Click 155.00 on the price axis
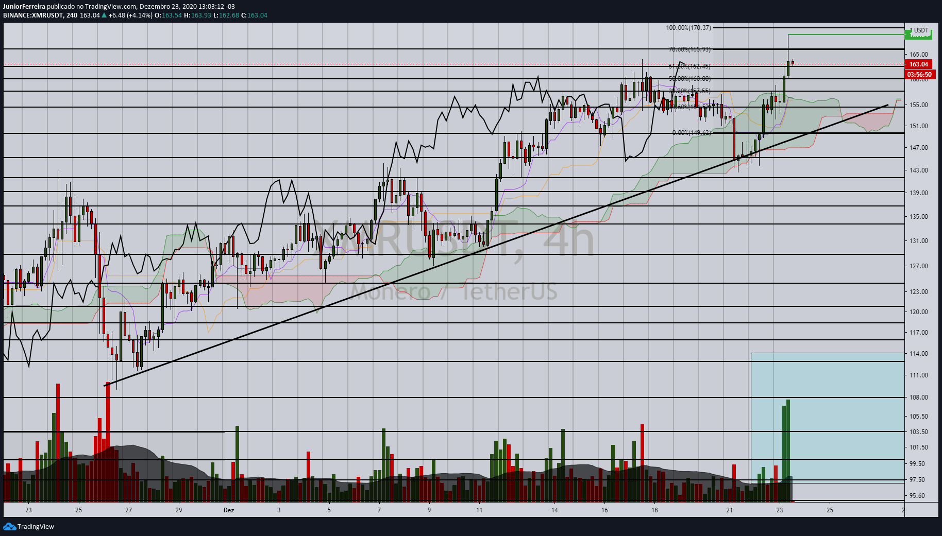The height and width of the screenshot is (536, 942). (919, 105)
